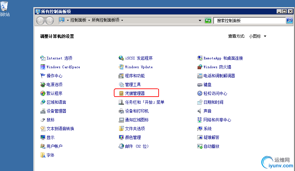Go forward with the Forward button
Viewport: 295px width, 171px height.
(x=49, y=21)
